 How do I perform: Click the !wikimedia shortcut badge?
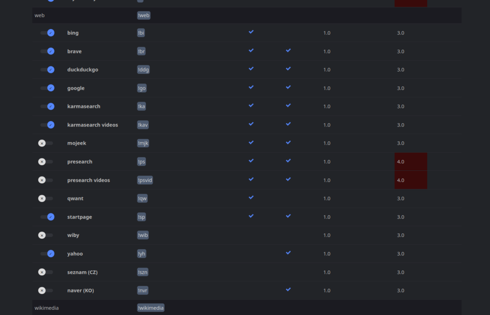point(151,308)
